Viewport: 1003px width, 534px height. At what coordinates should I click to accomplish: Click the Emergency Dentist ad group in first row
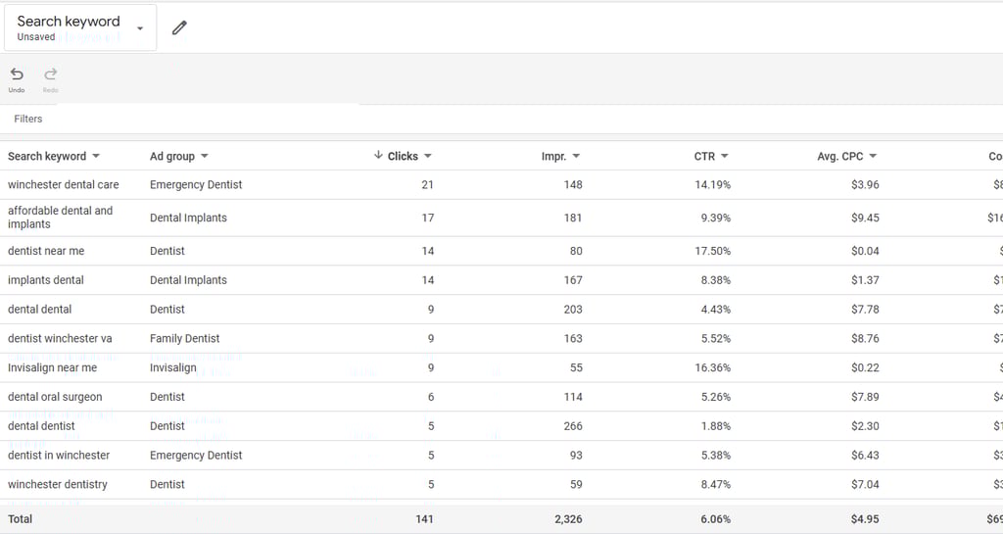click(x=196, y=184)
